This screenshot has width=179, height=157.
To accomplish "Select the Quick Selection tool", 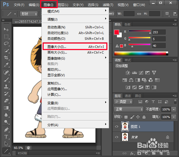I will (6, 51).
